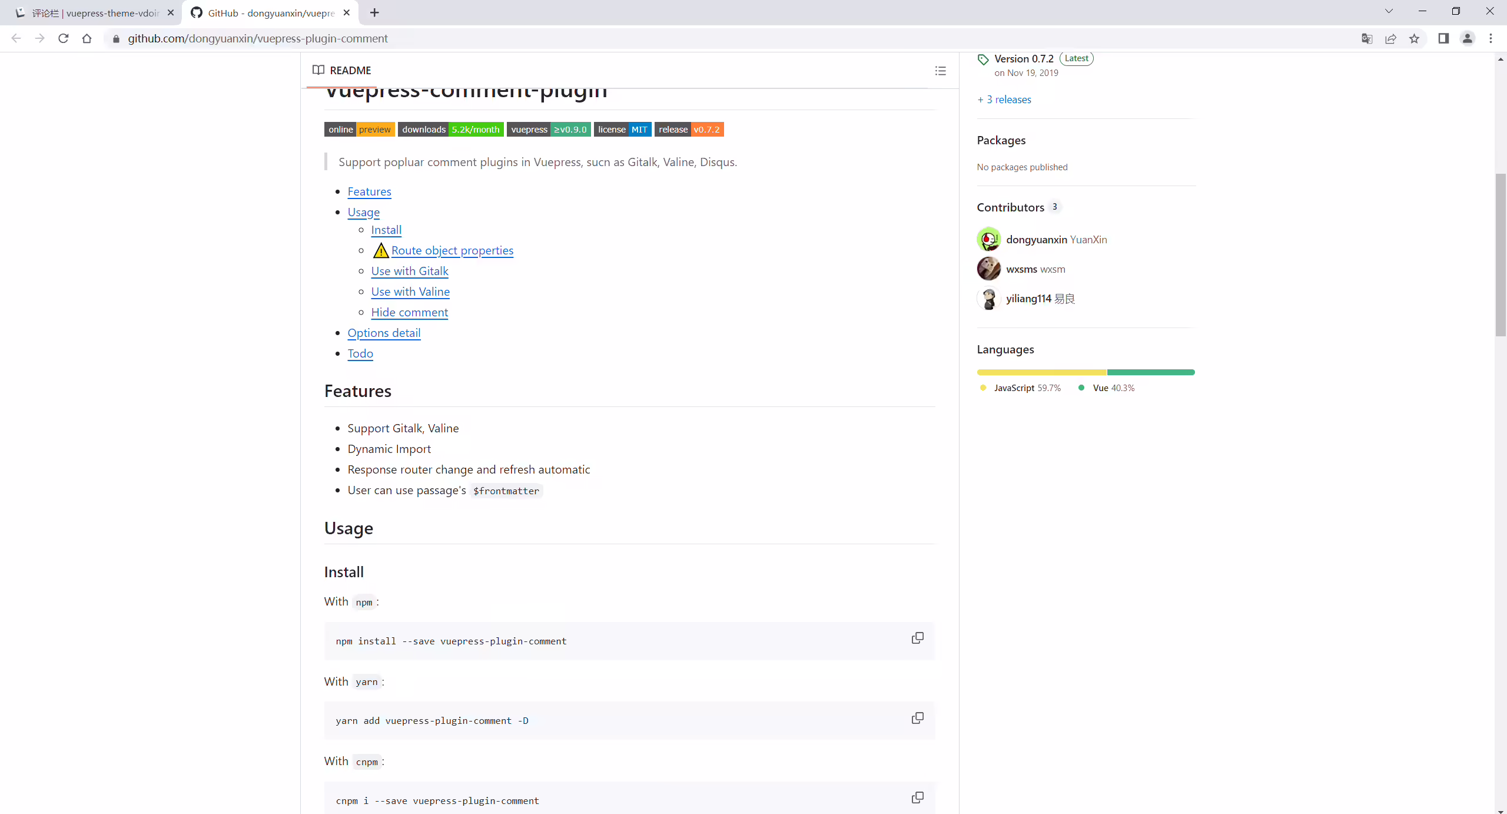Bookmark this page with star icon
Image resolution: width=1507 pixels, height=814 pixels.
pyautogui.click(x=1414, y=39)
